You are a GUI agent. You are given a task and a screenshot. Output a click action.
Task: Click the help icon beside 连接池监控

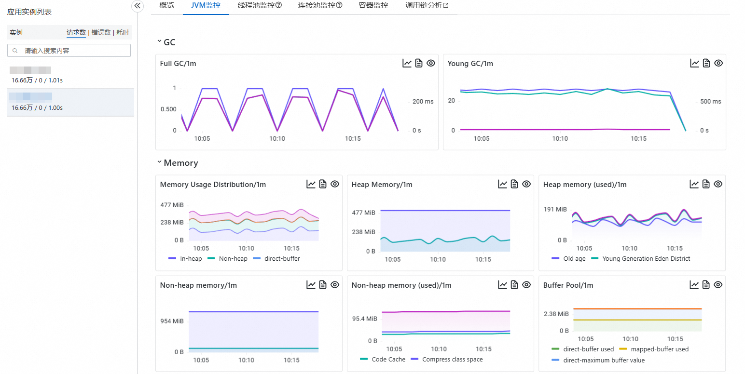click(x=339, y=6)
